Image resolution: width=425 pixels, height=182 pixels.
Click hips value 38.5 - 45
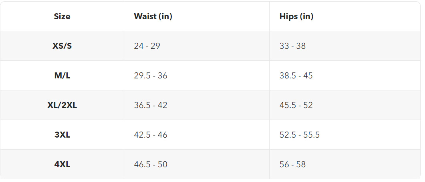click(296, 76)
